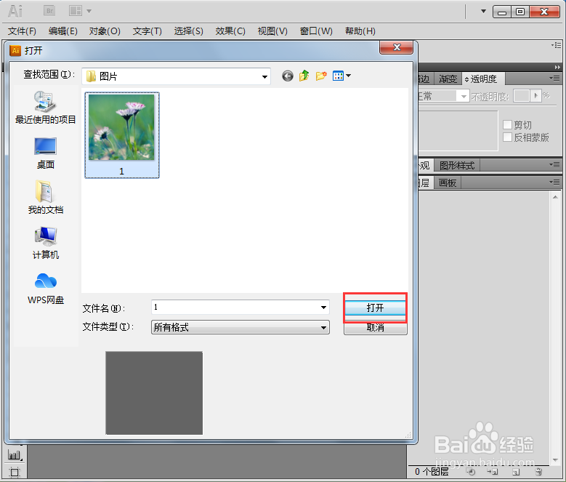
Task: Open the 选择(S) menu
Action: point(188,31)
